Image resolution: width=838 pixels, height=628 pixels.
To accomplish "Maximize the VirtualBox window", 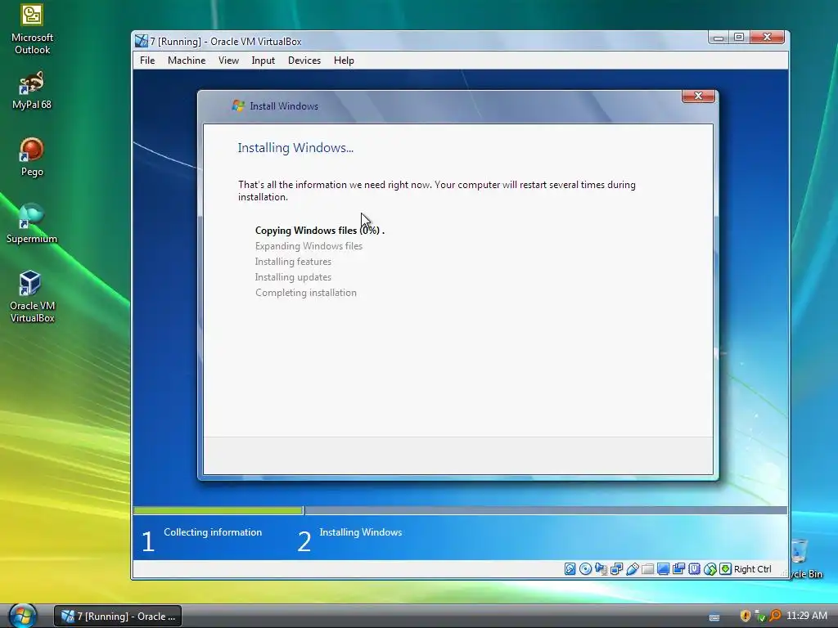I will 739,38.
